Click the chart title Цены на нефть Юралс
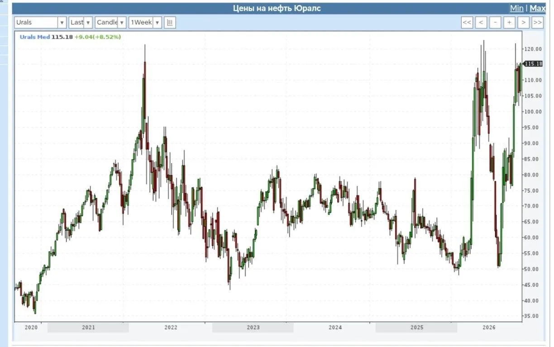 [277, 8]
